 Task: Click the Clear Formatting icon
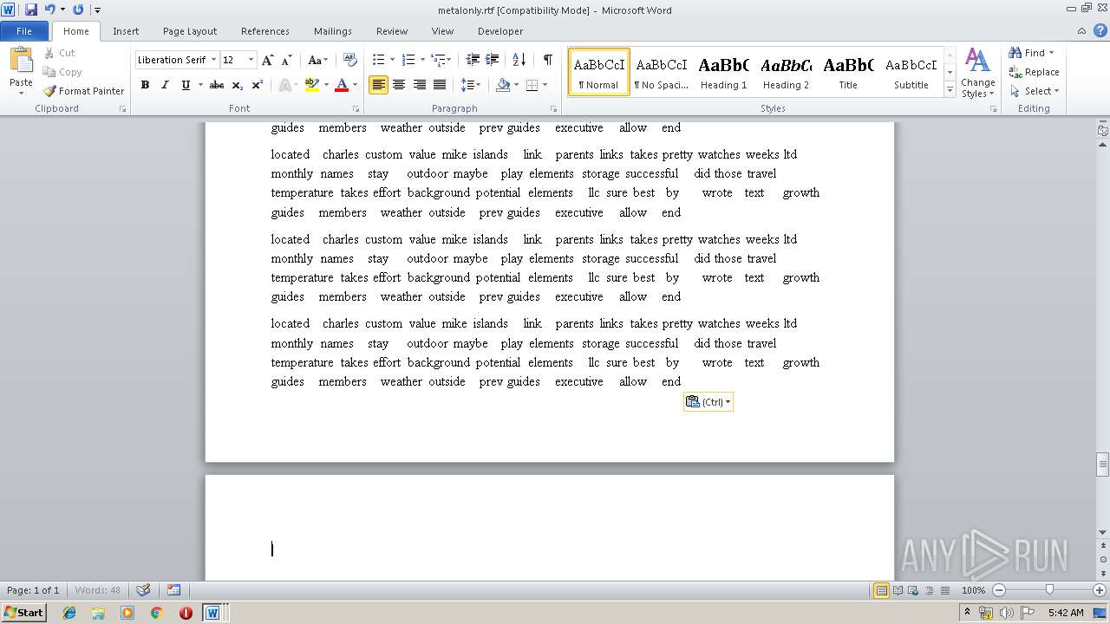coord(350,60)
